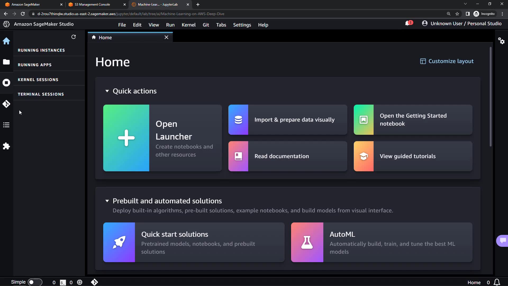The width and height of the screenshot is (508, 286).
Task: Toggle the Simple interface mode switch
Action: [x=35, y=282]
